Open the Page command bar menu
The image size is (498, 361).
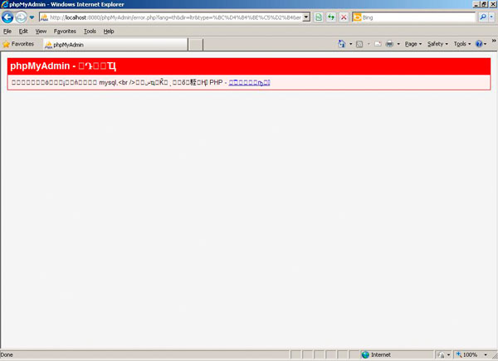tap(413, 44)
